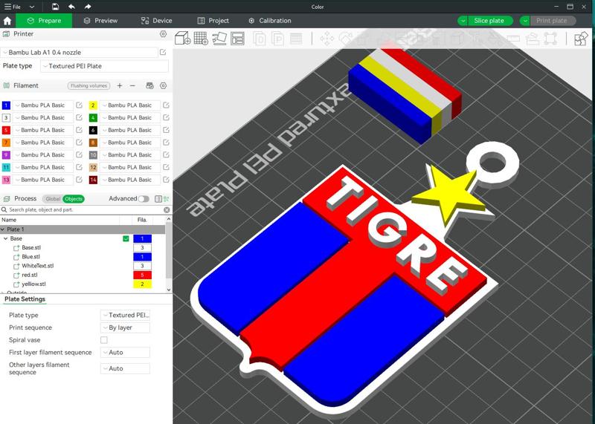This screenshot has height=424, width=595.
Task: Open the filament 3 type dropdown
Action: (43, 117)
